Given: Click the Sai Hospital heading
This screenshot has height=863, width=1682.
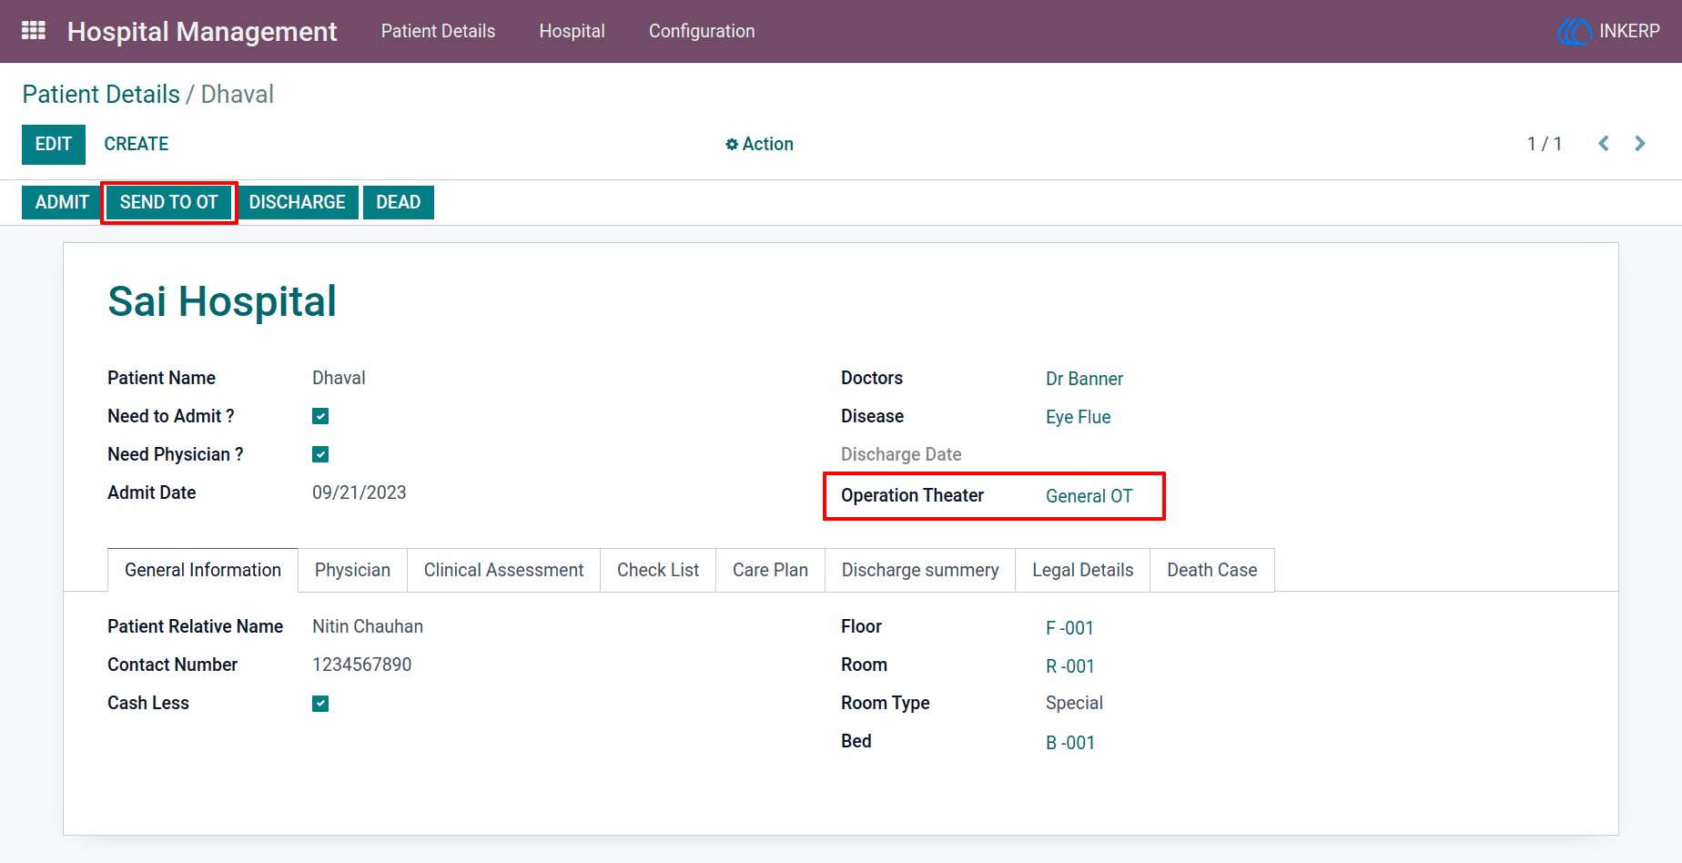Looking at the screenshot, I should pos(222,301).
